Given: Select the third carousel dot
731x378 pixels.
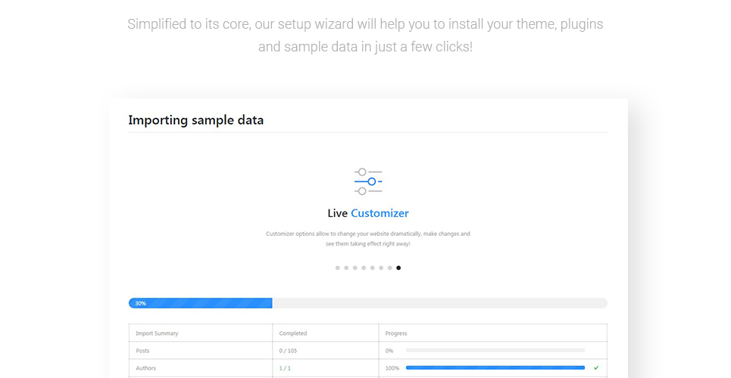Looking at the screenshot, I should [355, 268].
